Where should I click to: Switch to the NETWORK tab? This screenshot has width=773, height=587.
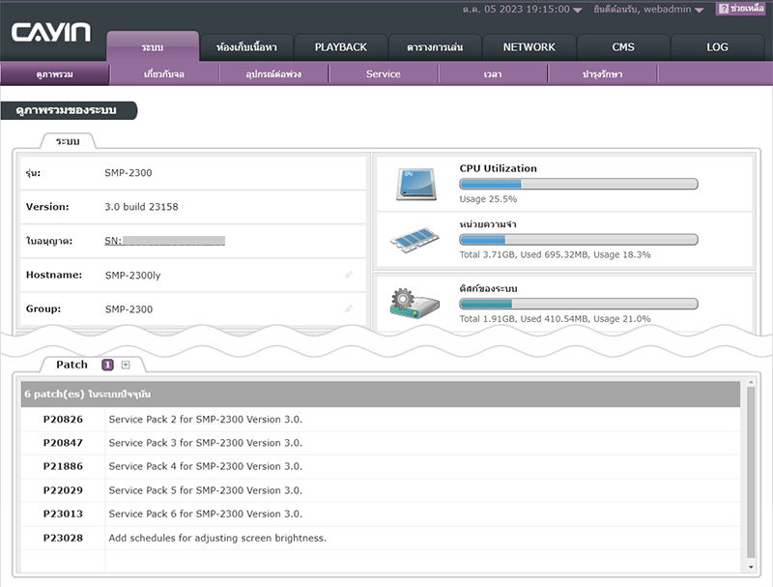[x=529, y=47]
